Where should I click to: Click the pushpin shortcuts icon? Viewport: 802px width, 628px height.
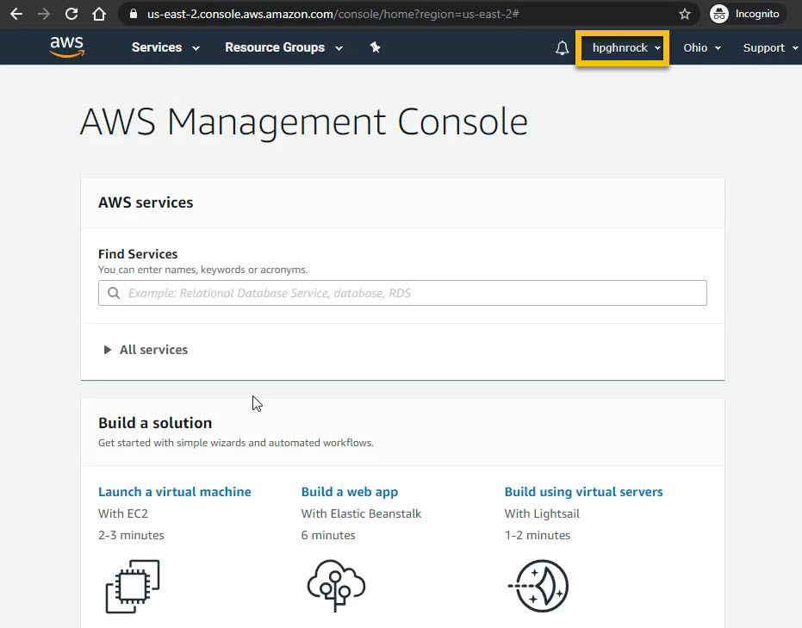pyautogui.click(x=375, y=47)
